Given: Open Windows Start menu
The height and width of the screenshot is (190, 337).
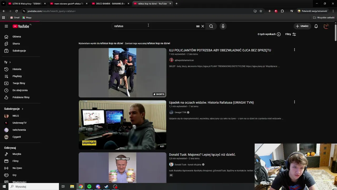Looking at the screenshot, I should pos(4,187).
